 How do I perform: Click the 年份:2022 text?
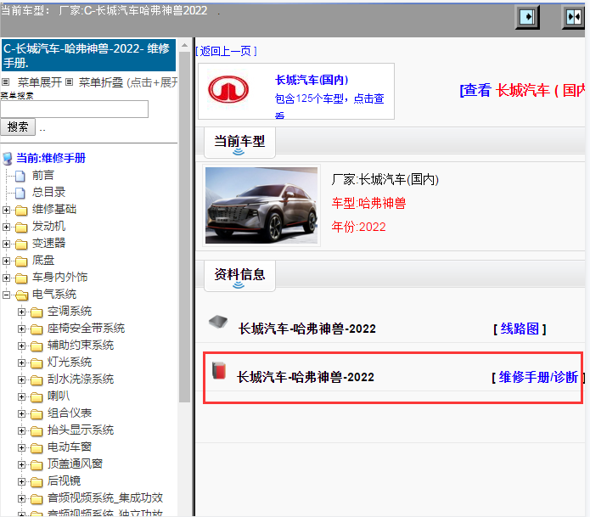coord(358,228)
